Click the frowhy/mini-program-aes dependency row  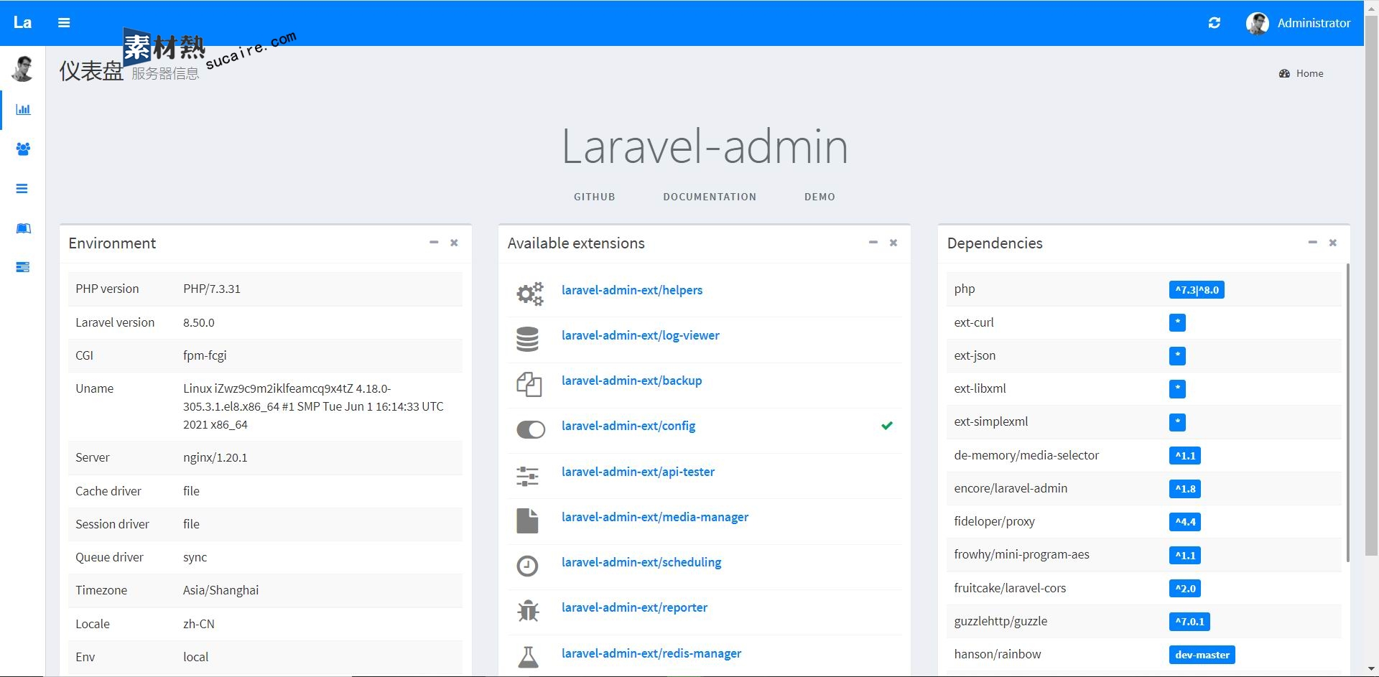pos(1143,555)
